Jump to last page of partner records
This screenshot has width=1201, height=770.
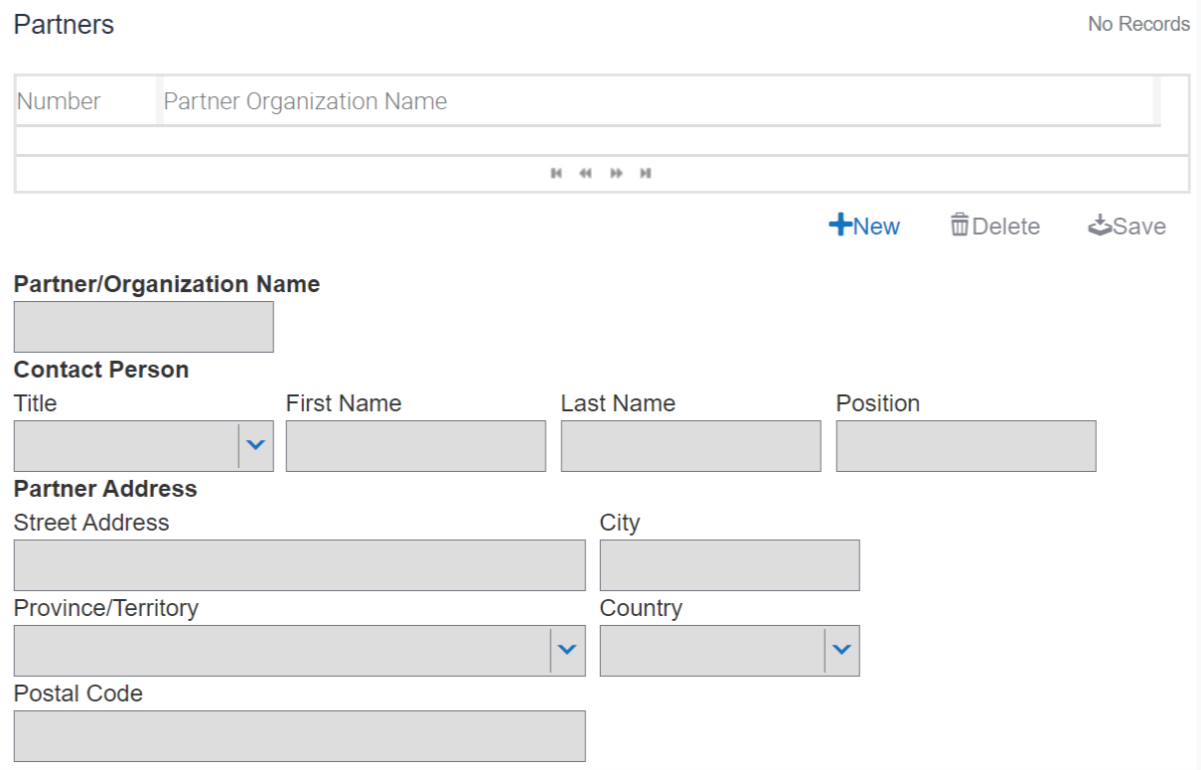pyautogui.click(x=646, y=174)
